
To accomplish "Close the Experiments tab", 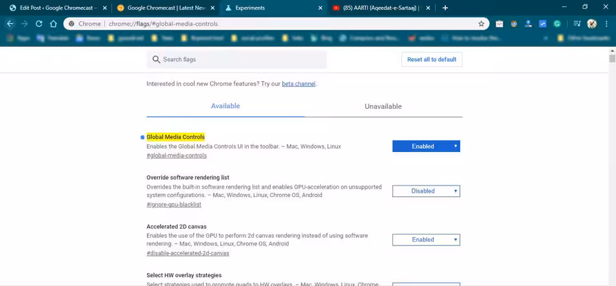I will tap(320, 8).
